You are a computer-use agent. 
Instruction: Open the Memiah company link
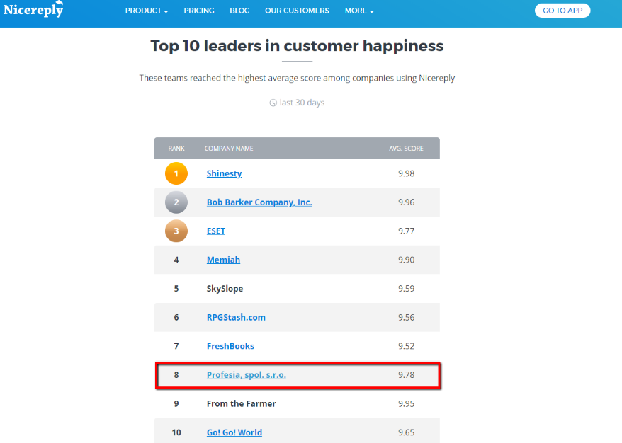(x=223, y=260)
